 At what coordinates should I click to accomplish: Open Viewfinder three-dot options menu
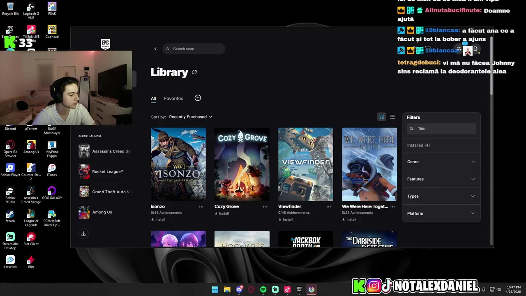pos(329,207)
